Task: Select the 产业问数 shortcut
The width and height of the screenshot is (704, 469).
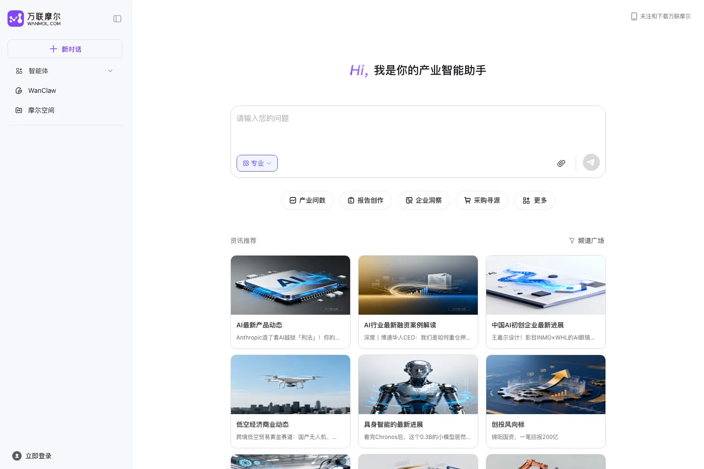Action: pos(307,200)
